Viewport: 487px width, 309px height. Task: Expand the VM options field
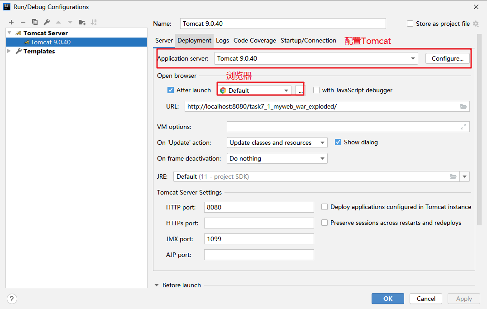pos(463,127)
